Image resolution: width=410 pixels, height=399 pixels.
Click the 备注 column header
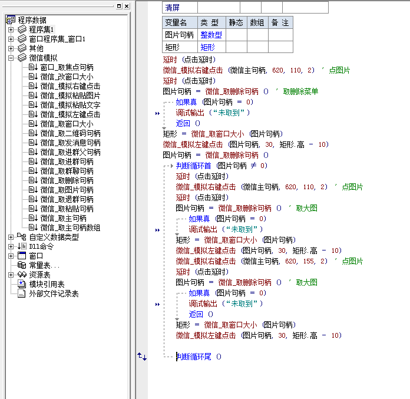(x=280, y=22)
